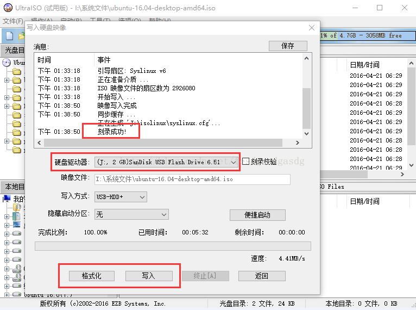This screenshot has height=310, width=416.
Task: Click the 映像文件 path input field
Action: coord(192,179)
